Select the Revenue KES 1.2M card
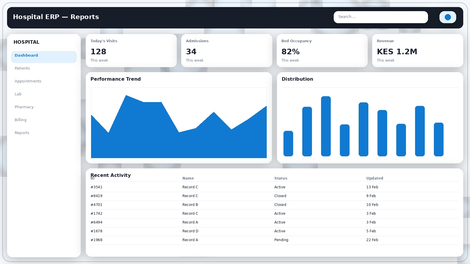 pyautogui.click(x=417, y=51)
